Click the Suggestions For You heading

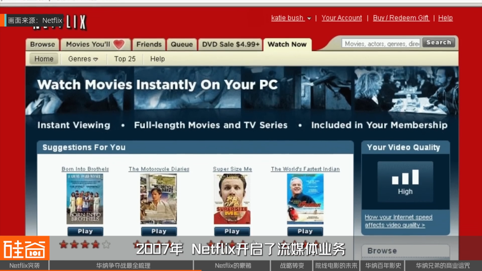pyautogui.click(x=84, y=148)
